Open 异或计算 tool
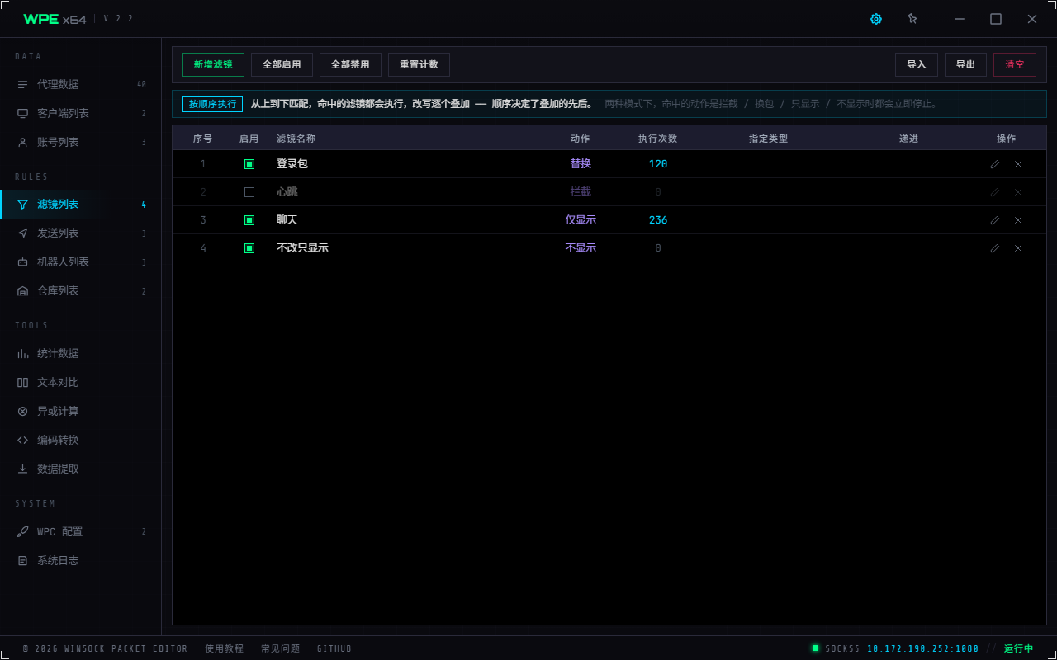This screenshot has height=660, width=1057. 81,411
